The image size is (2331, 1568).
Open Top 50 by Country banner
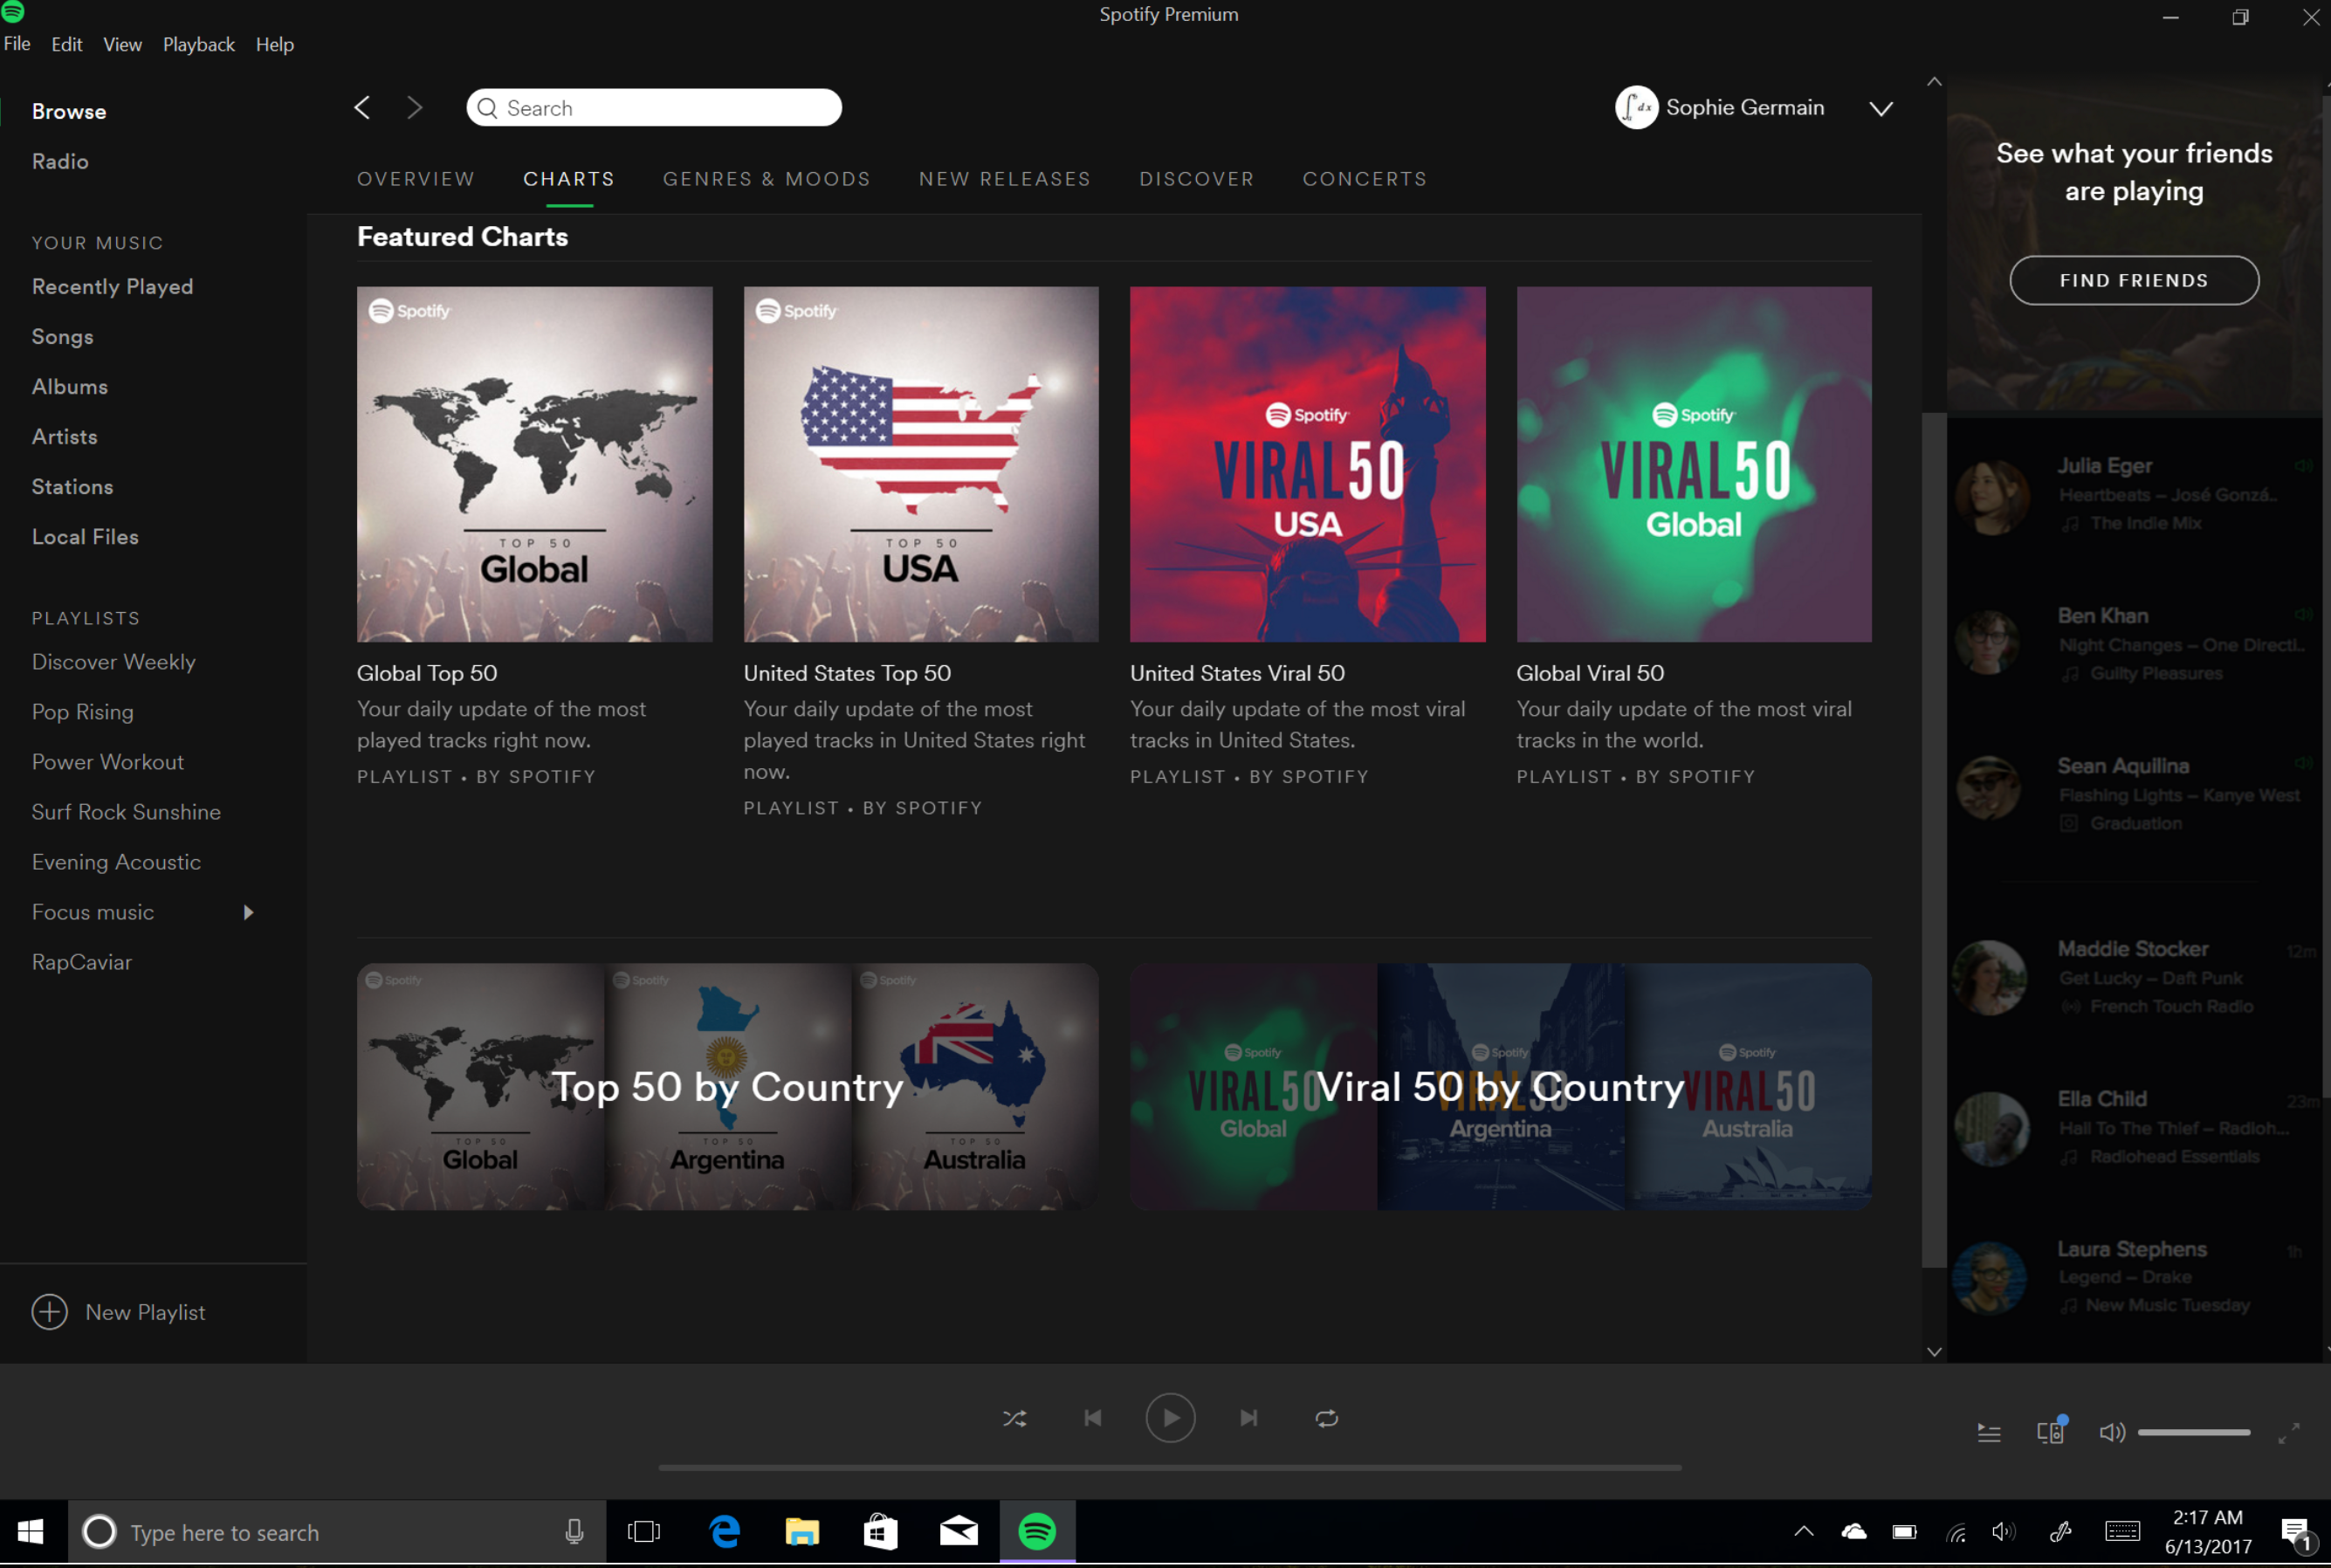(x=728, y=1086)
